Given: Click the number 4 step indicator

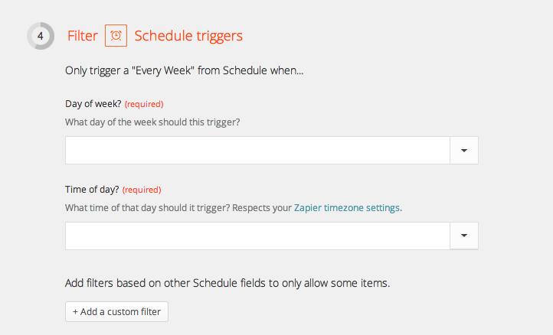Looking at the screenshot, I should click(x=41, y=36).
